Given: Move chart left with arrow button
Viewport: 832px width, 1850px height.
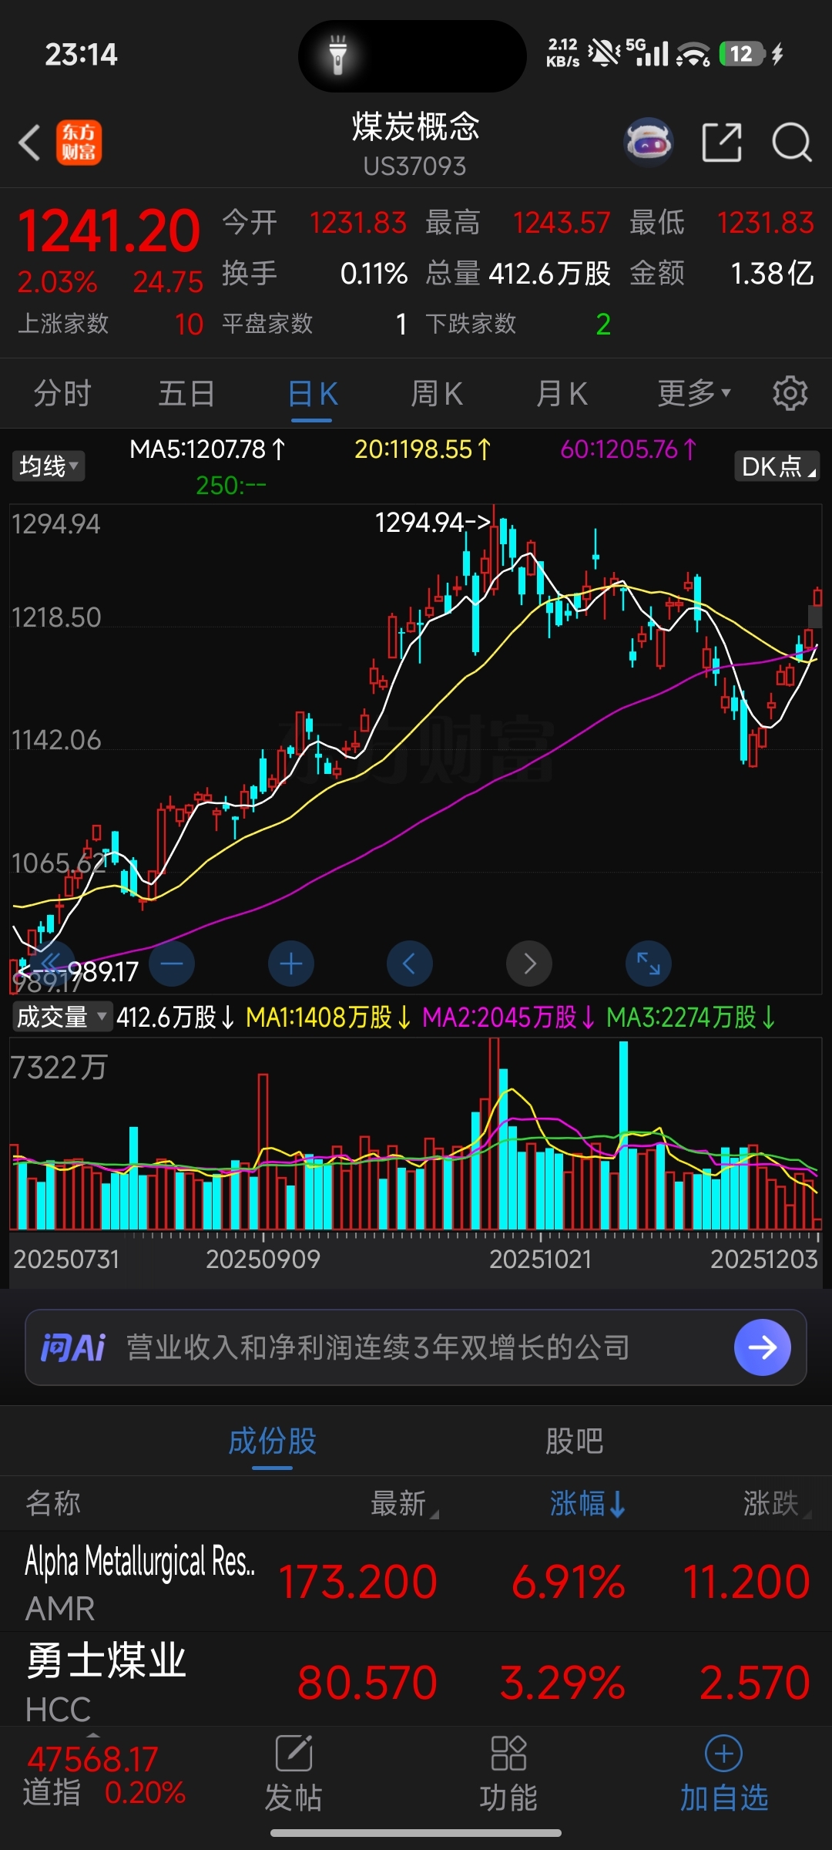Looking at the screenshot, I should pos(410,964).
